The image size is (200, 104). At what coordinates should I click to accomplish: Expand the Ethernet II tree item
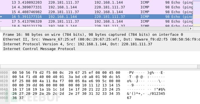(x=101, y=39)
